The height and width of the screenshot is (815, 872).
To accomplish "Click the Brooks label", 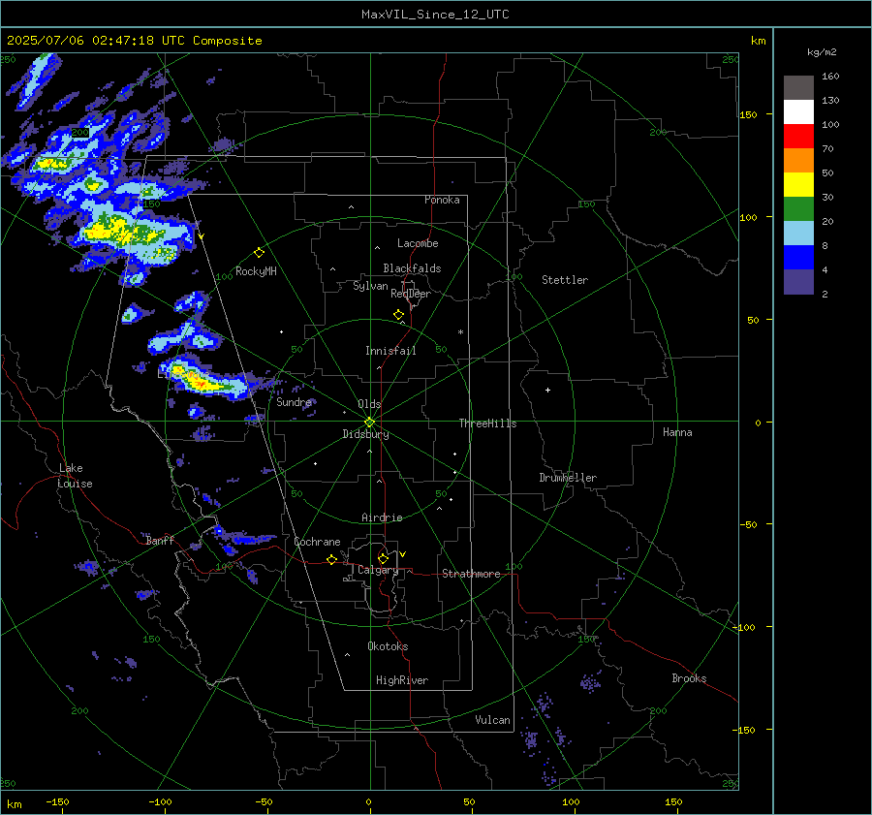I will pos(689,678).
